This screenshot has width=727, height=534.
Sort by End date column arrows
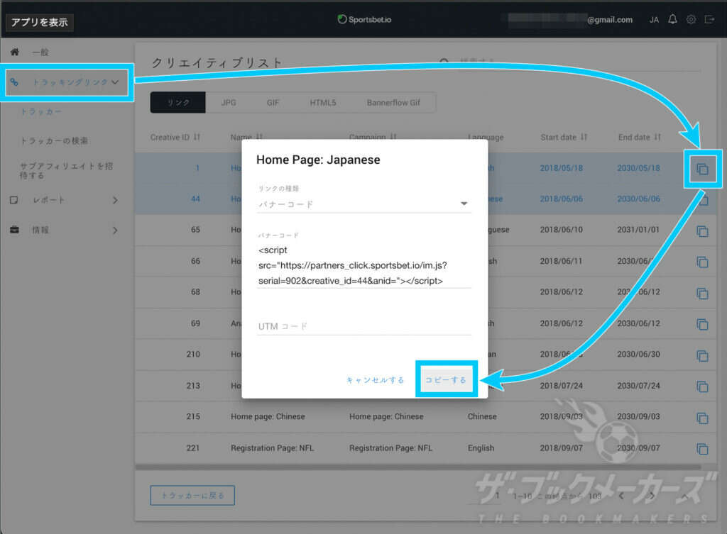[x=657, y=137]
